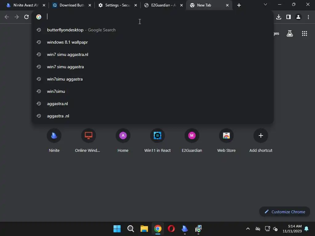315x236 pixels.
Task: Open the Windows Start menu
Action: (117, 229)
